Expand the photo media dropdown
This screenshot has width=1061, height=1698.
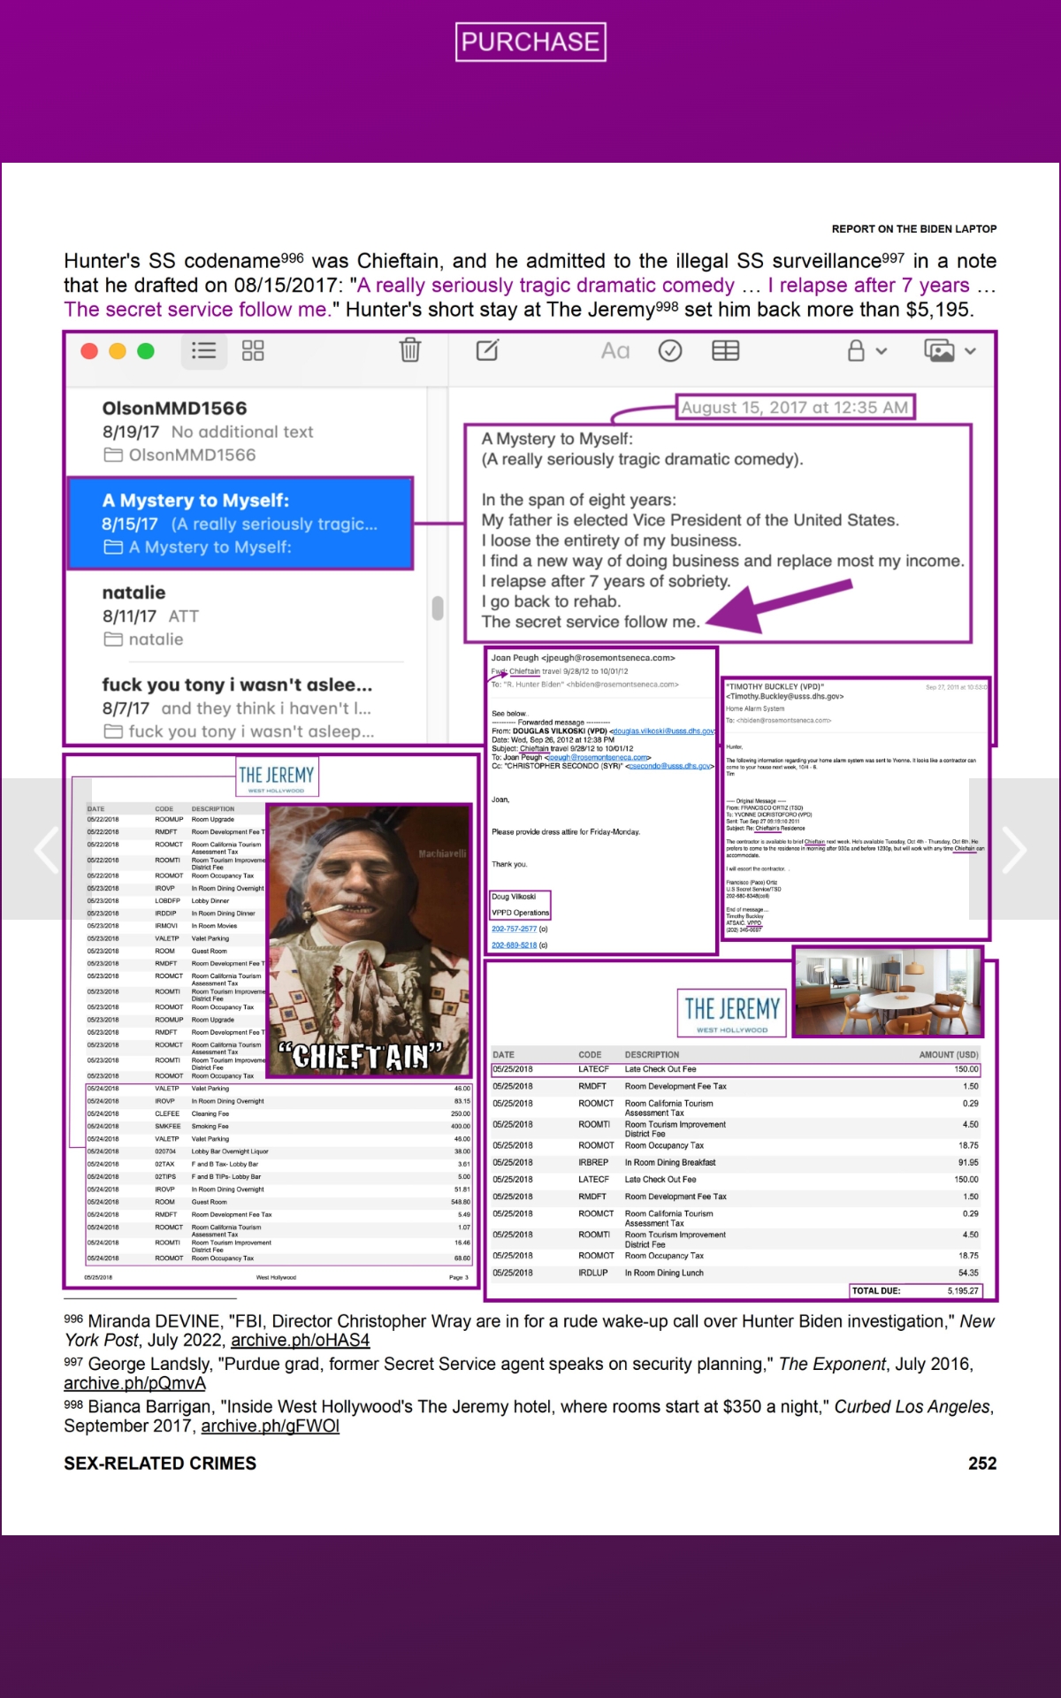950,351
